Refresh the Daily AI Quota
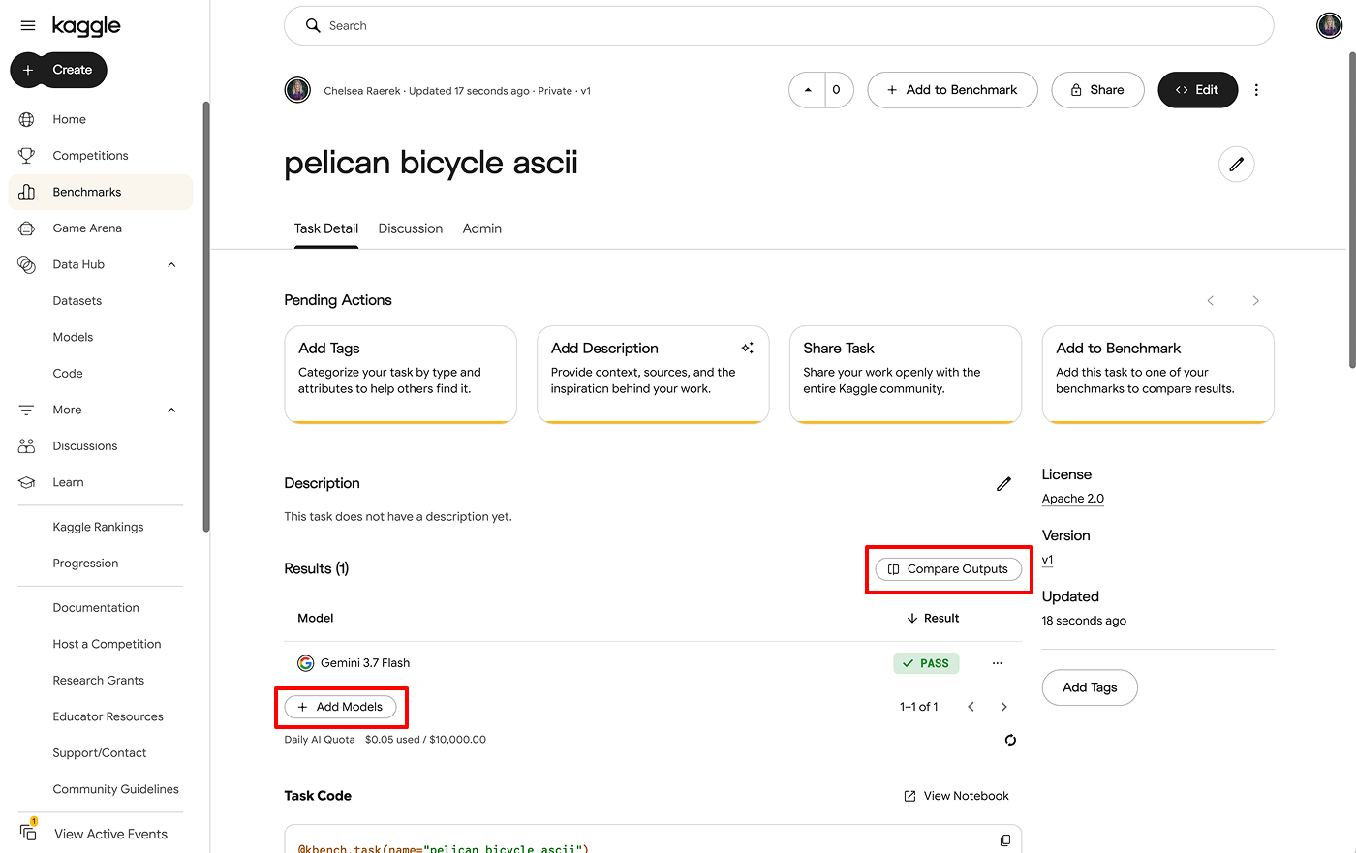The width and height of the screenshot is (1356, 853). [1010, 740]
